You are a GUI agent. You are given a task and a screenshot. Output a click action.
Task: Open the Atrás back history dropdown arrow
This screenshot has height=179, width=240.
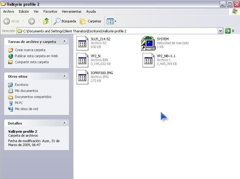(x=23, y=21)
